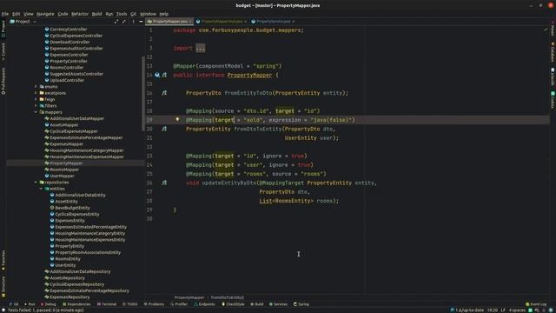Open the Event Log

[536, 304]
